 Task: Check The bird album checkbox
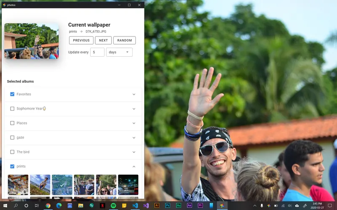(12, 152)
